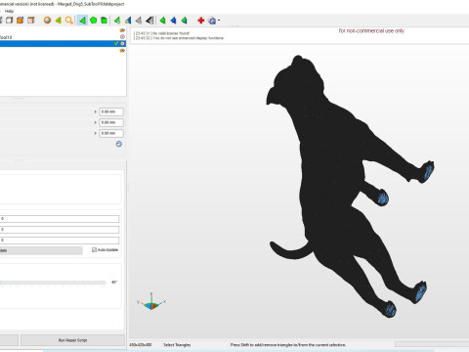Expand arrow beside first mm field
469x352 pixels.
96,111
